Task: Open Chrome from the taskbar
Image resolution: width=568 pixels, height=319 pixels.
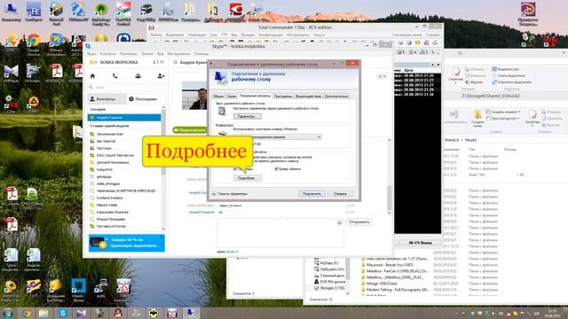Action: [x=26, y=313]
